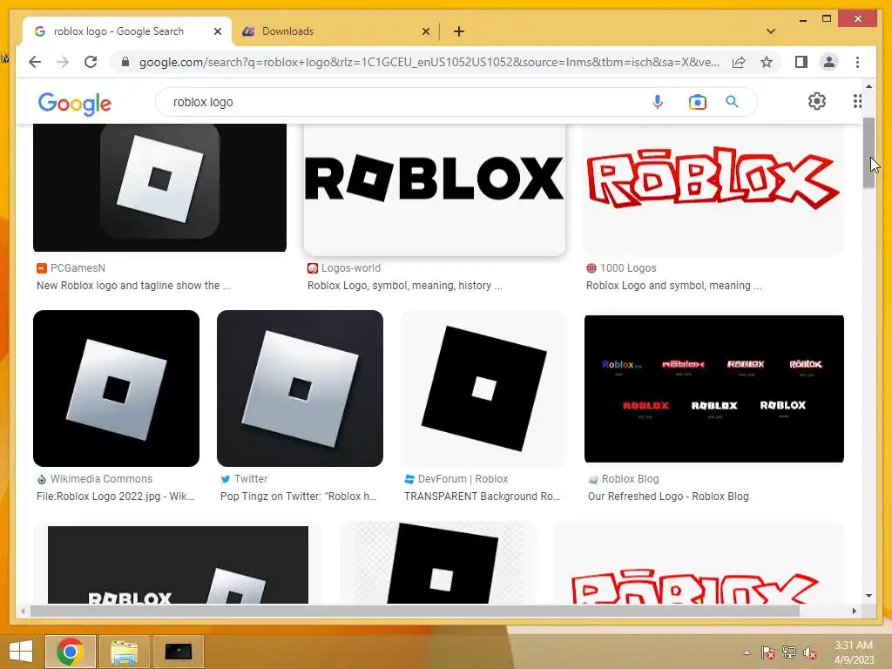
Task: Click the Twitter source label
Action: (251, 479)
